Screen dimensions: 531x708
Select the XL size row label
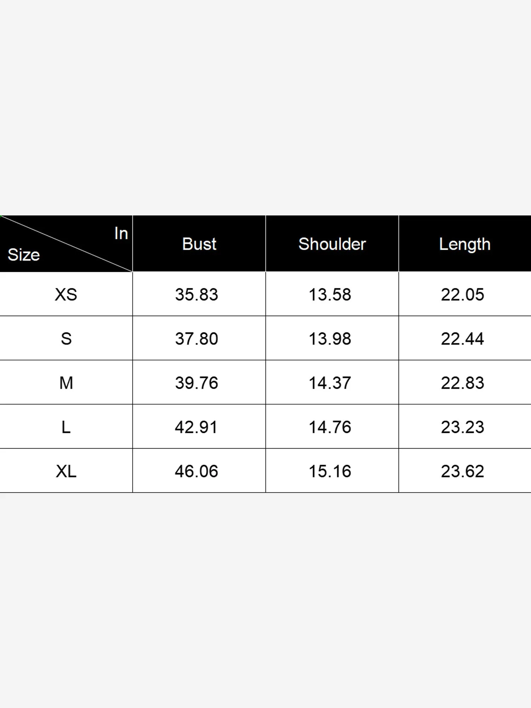click(x=66, y=471)
